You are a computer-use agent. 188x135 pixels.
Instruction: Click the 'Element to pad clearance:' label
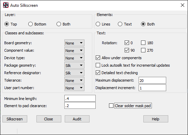26,106
